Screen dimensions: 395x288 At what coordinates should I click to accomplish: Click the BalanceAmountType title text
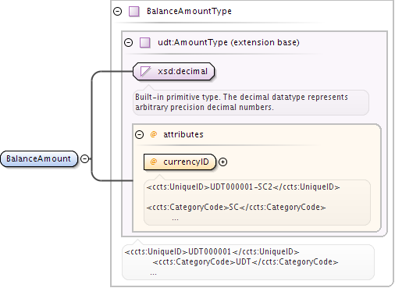click(189, 11)
